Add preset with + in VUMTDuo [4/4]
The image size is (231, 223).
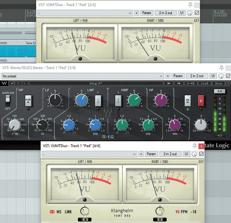[141, 154]
